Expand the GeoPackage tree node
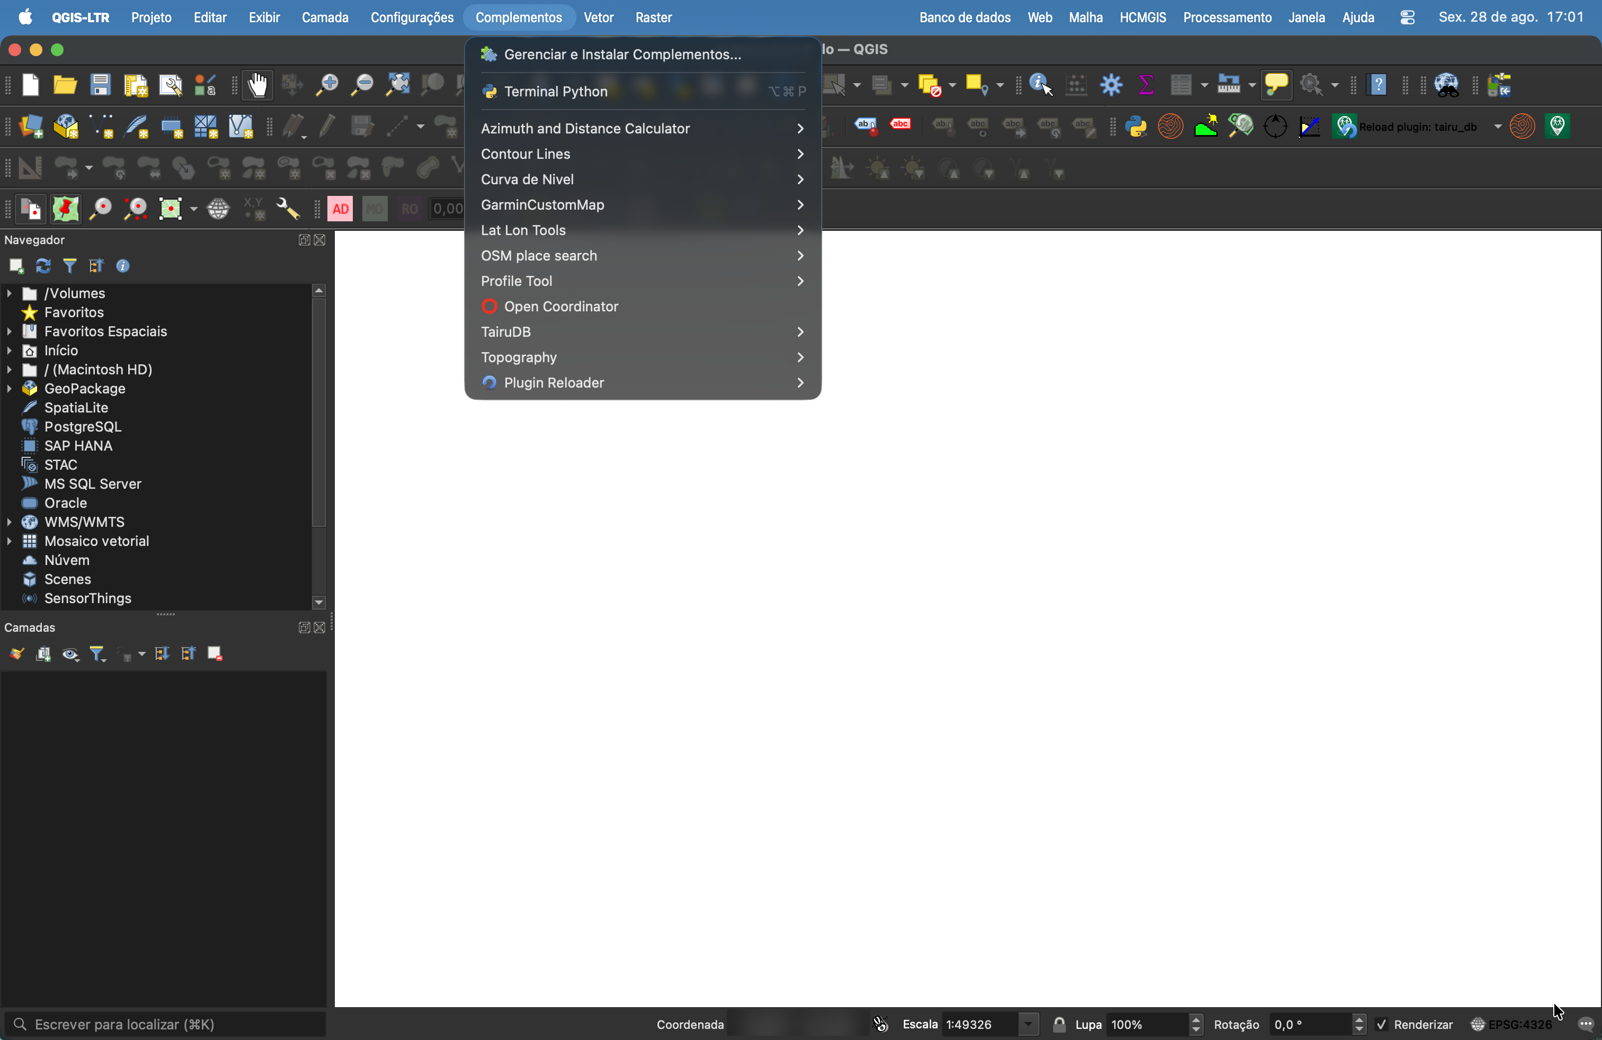This screenshot has width=1602, height=1040. (9, 389)
